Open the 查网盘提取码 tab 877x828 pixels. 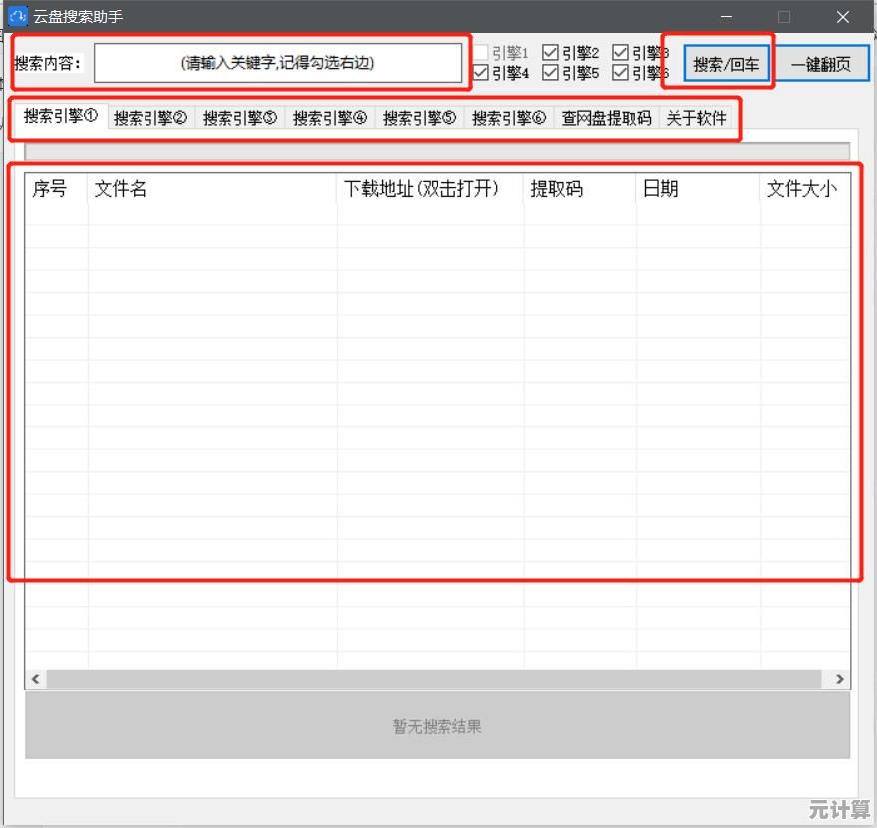pyautogui.click(x=605, y=117)
